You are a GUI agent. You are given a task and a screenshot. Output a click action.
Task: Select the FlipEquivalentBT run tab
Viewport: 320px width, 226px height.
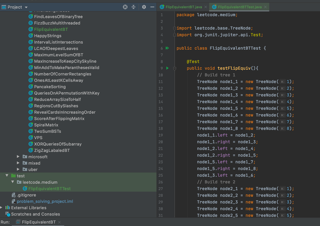point(38,222)
